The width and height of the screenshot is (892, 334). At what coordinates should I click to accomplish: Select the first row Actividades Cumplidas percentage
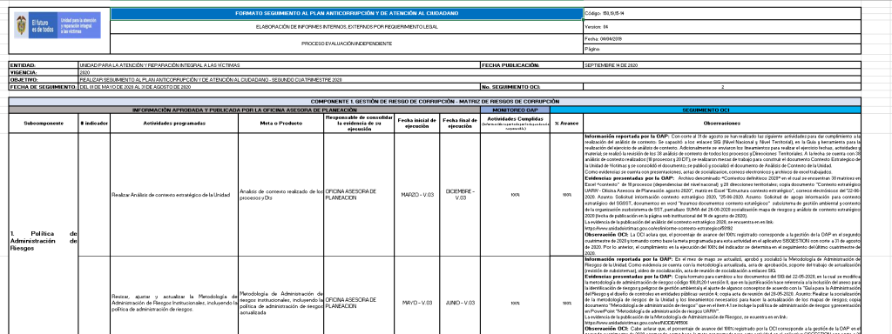515,195
